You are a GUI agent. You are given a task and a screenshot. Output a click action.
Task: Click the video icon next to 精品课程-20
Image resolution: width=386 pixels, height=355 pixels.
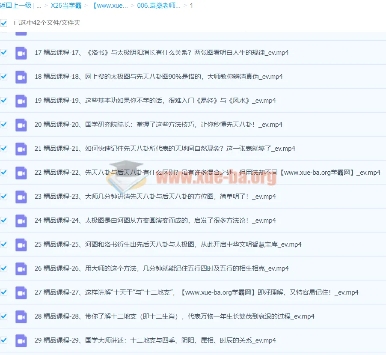[x=21, y=125]
